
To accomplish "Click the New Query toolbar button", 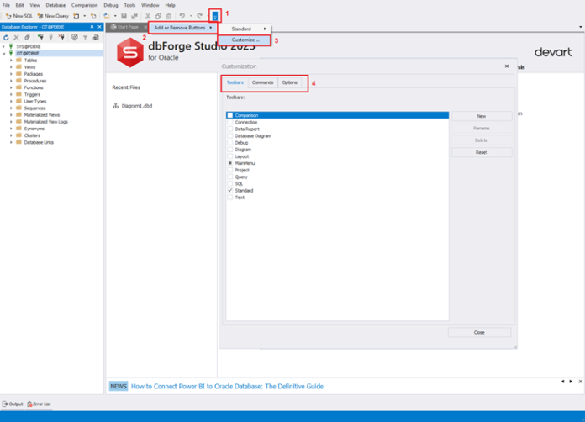I will click(53, 16).
